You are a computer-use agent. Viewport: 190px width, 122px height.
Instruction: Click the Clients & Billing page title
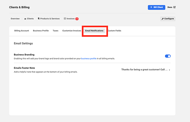(x=19, y=7)
